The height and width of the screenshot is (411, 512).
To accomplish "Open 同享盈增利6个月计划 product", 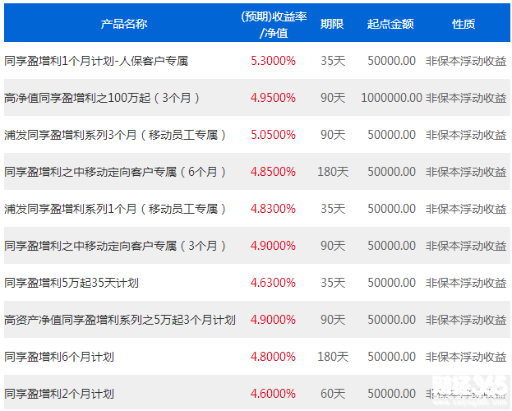I will pyautogui.click(x=59, y=357).
